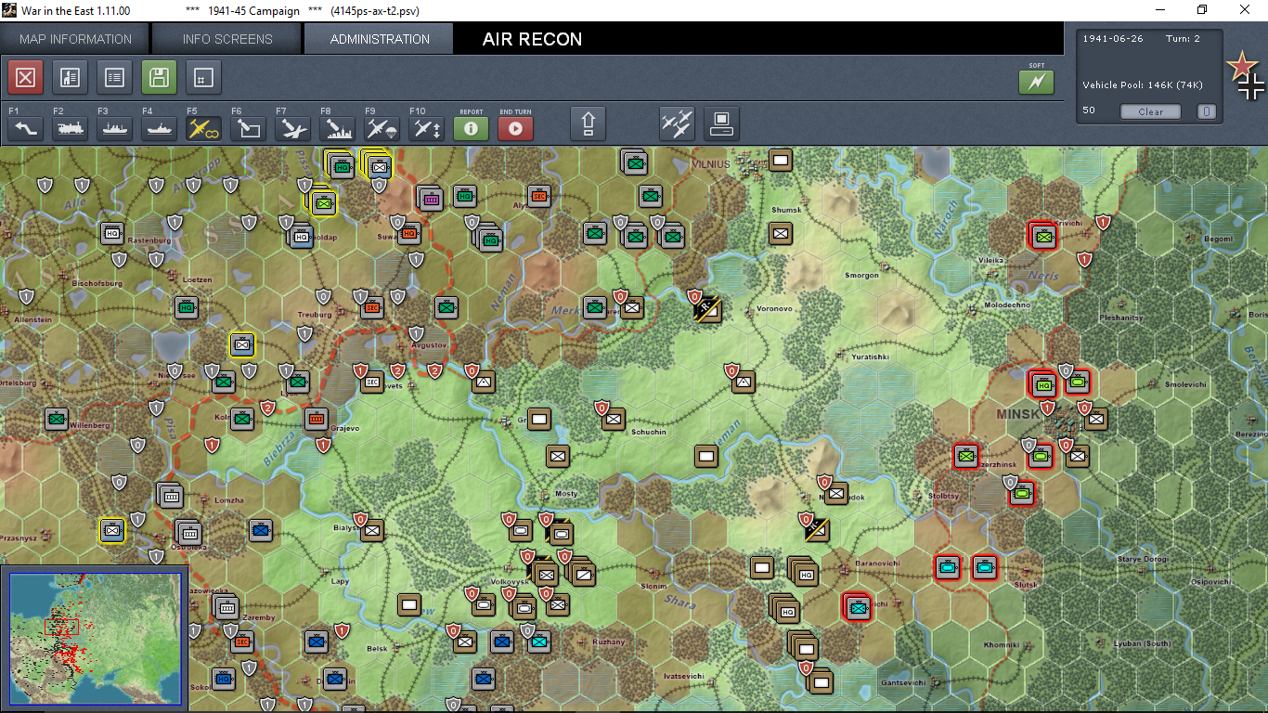Toggle the SOFT lightning button
The width and height of the screenshot is (1268, 713).
1036,83
